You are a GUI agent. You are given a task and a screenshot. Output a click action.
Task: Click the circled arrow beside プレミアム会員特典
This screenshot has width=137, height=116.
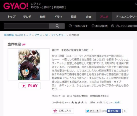click(112, 26)
